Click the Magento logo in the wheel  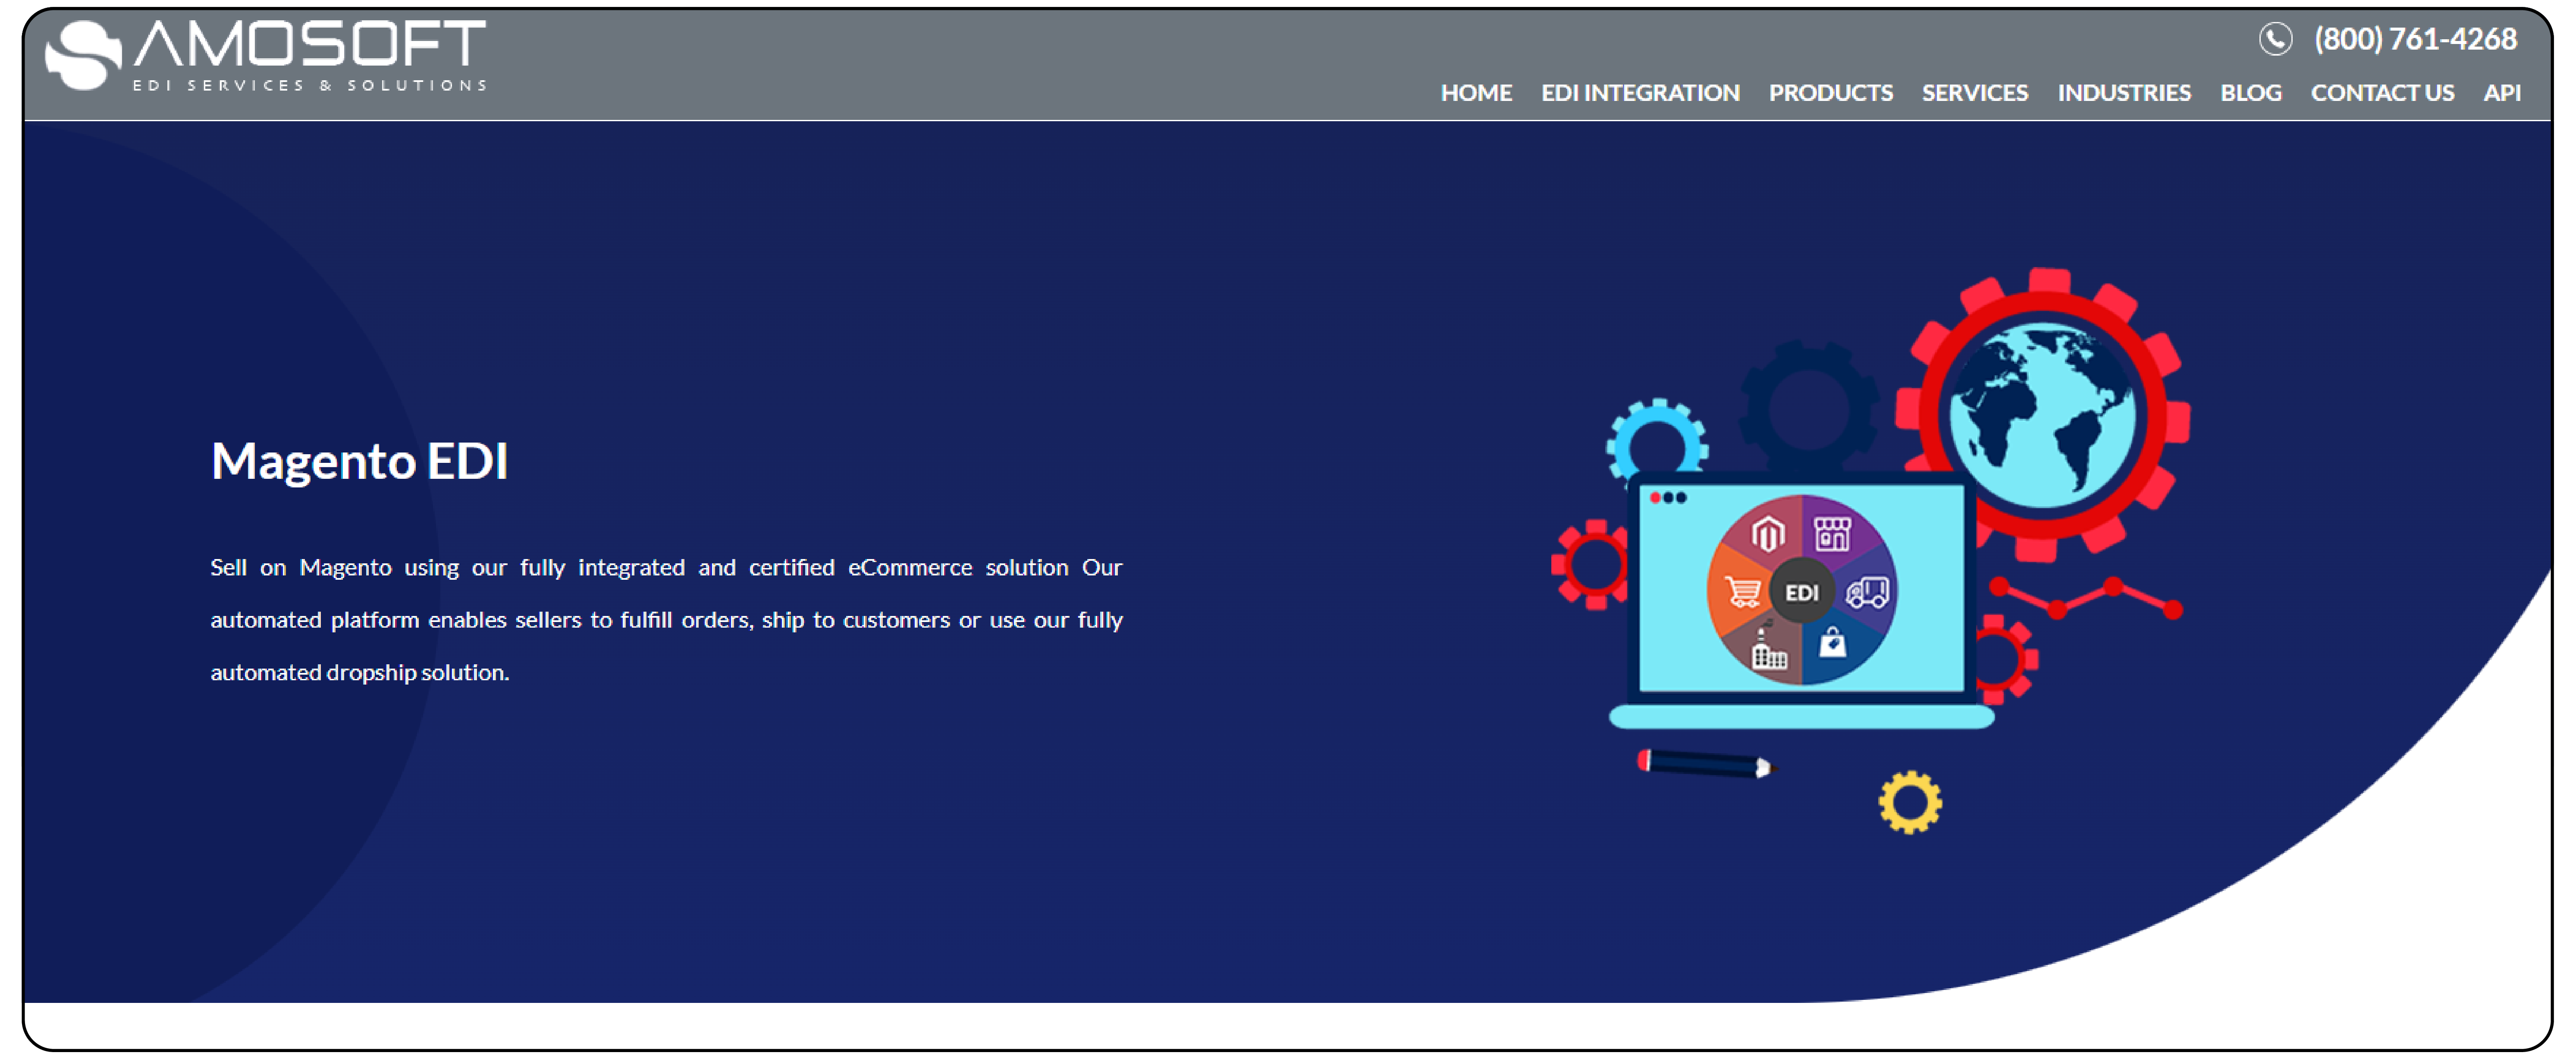click(1767, 535)
